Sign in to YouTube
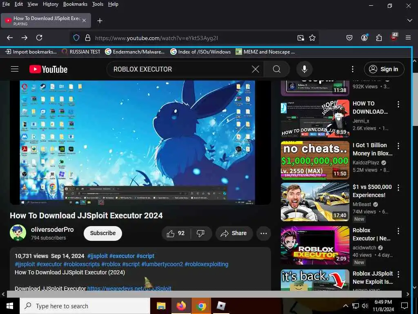 coord(384,69)
